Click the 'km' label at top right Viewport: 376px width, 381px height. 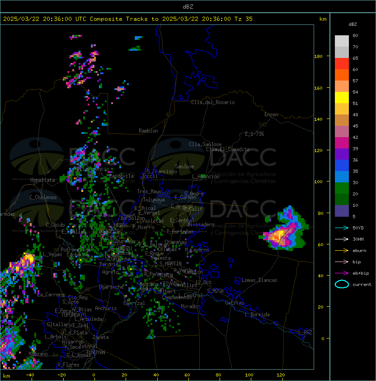coord(323,19)
